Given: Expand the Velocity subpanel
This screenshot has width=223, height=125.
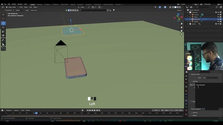Looking at the screenshot, I should 192,112.
